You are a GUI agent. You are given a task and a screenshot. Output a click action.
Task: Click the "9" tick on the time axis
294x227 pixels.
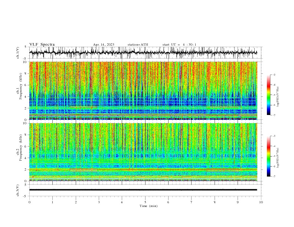(x=238, y=202)
